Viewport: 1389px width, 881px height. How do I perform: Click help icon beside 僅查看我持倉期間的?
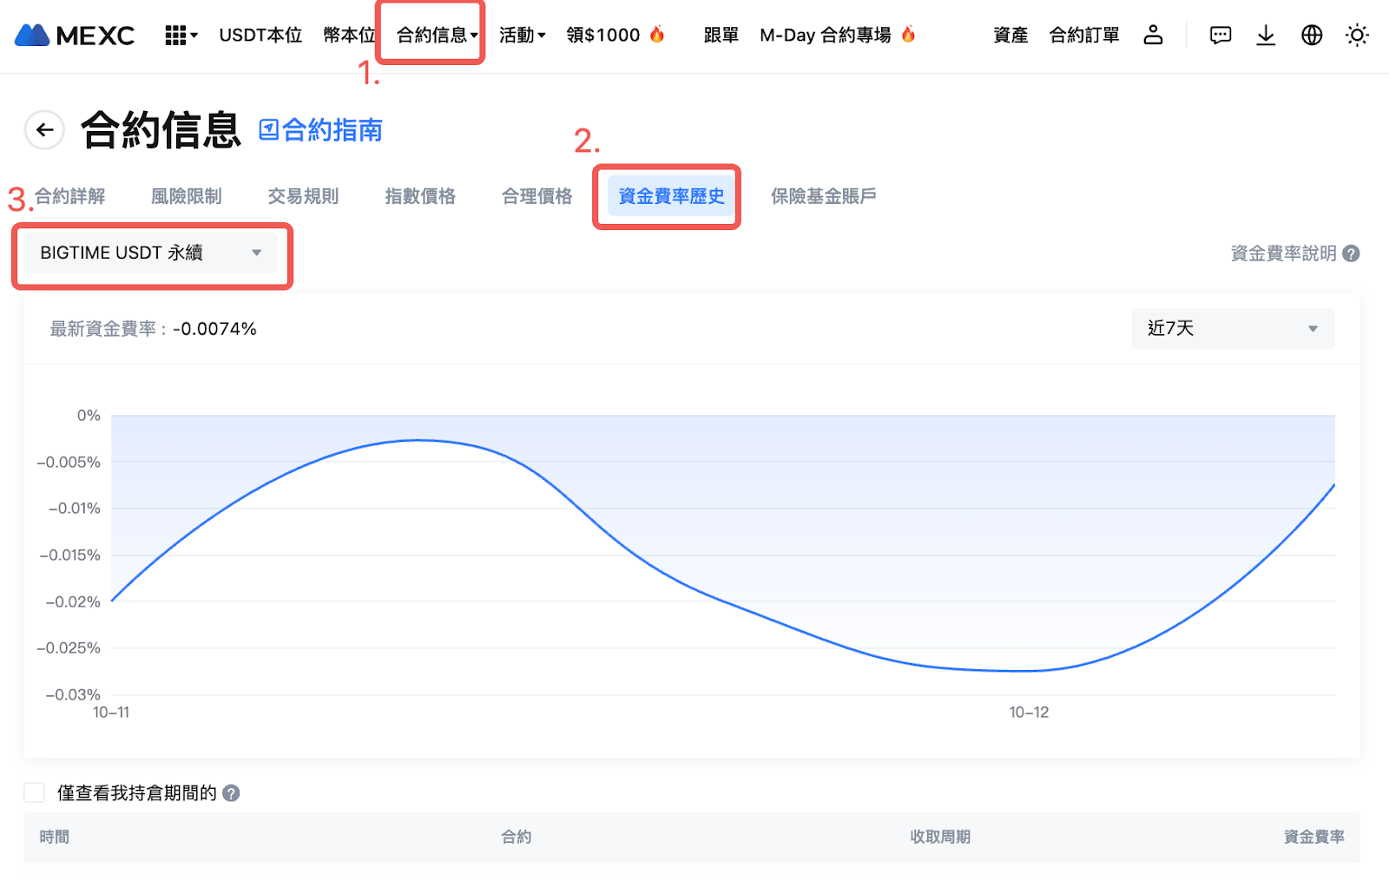click(x=231, y=793)
